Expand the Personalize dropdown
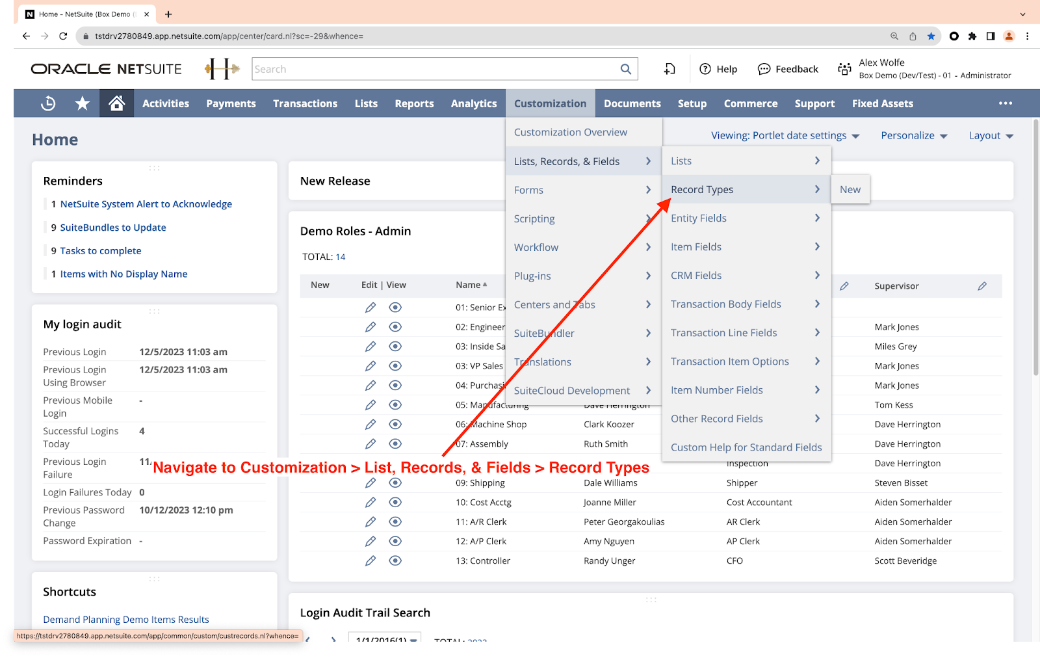 coord(914,135)
